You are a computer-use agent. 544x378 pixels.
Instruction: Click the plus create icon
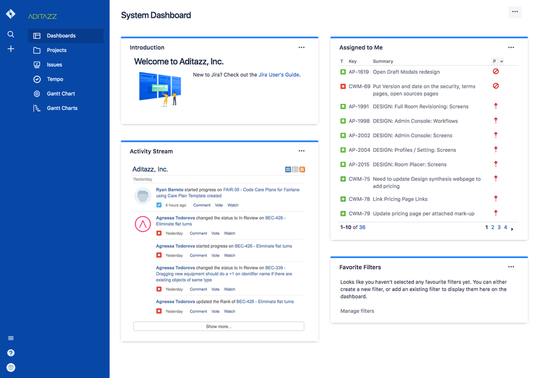11,49
